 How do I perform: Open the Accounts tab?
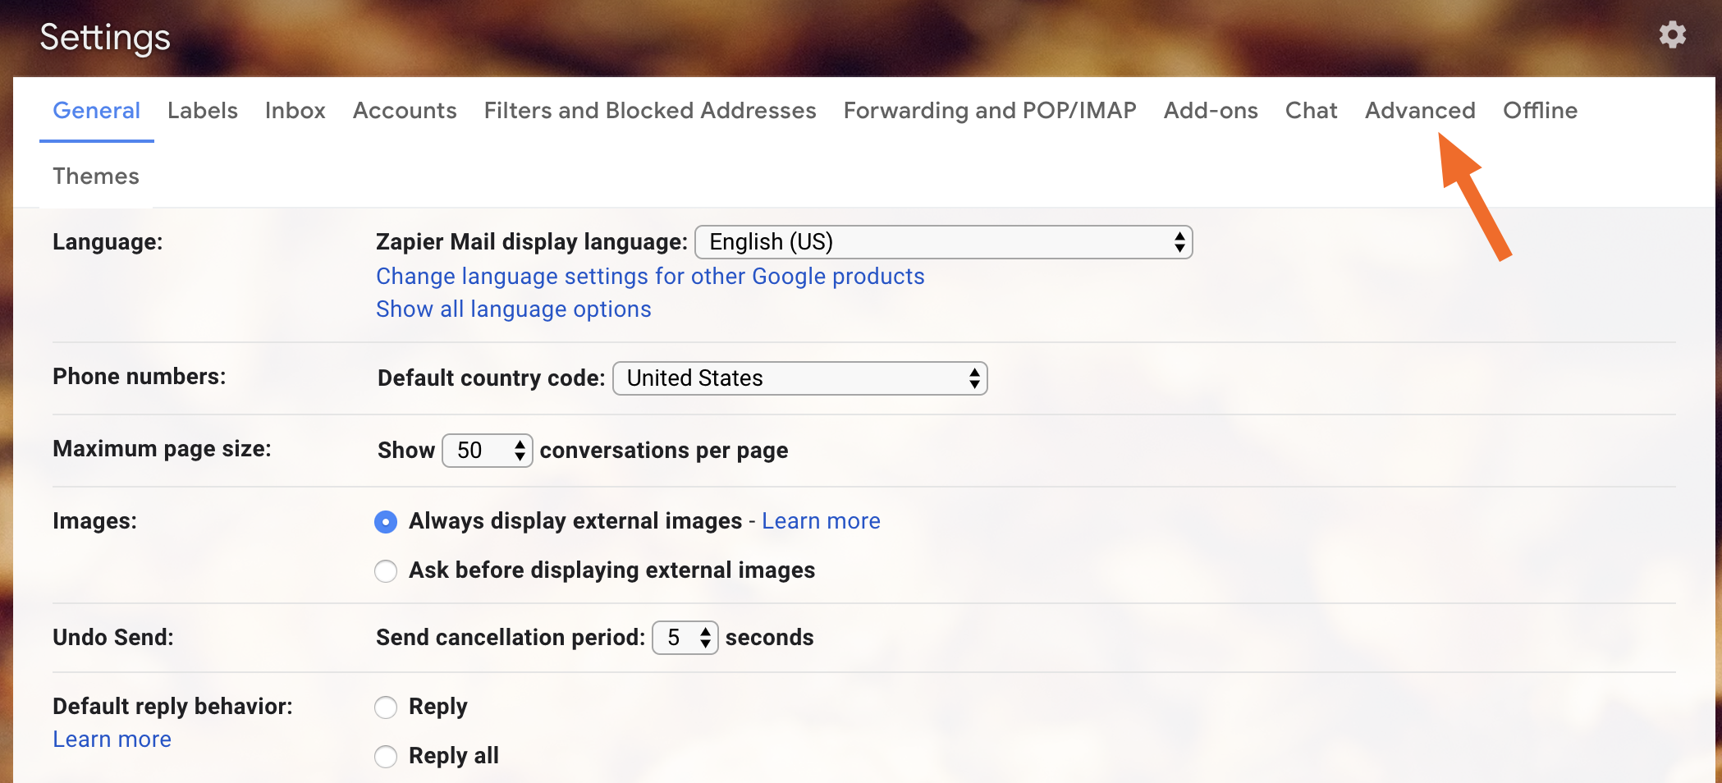point(405,111)
